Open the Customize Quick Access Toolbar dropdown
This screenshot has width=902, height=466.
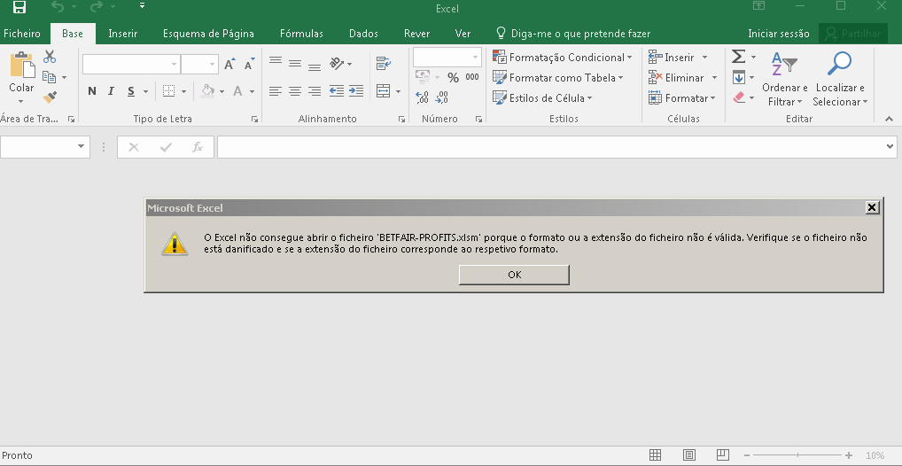(142, 6)
